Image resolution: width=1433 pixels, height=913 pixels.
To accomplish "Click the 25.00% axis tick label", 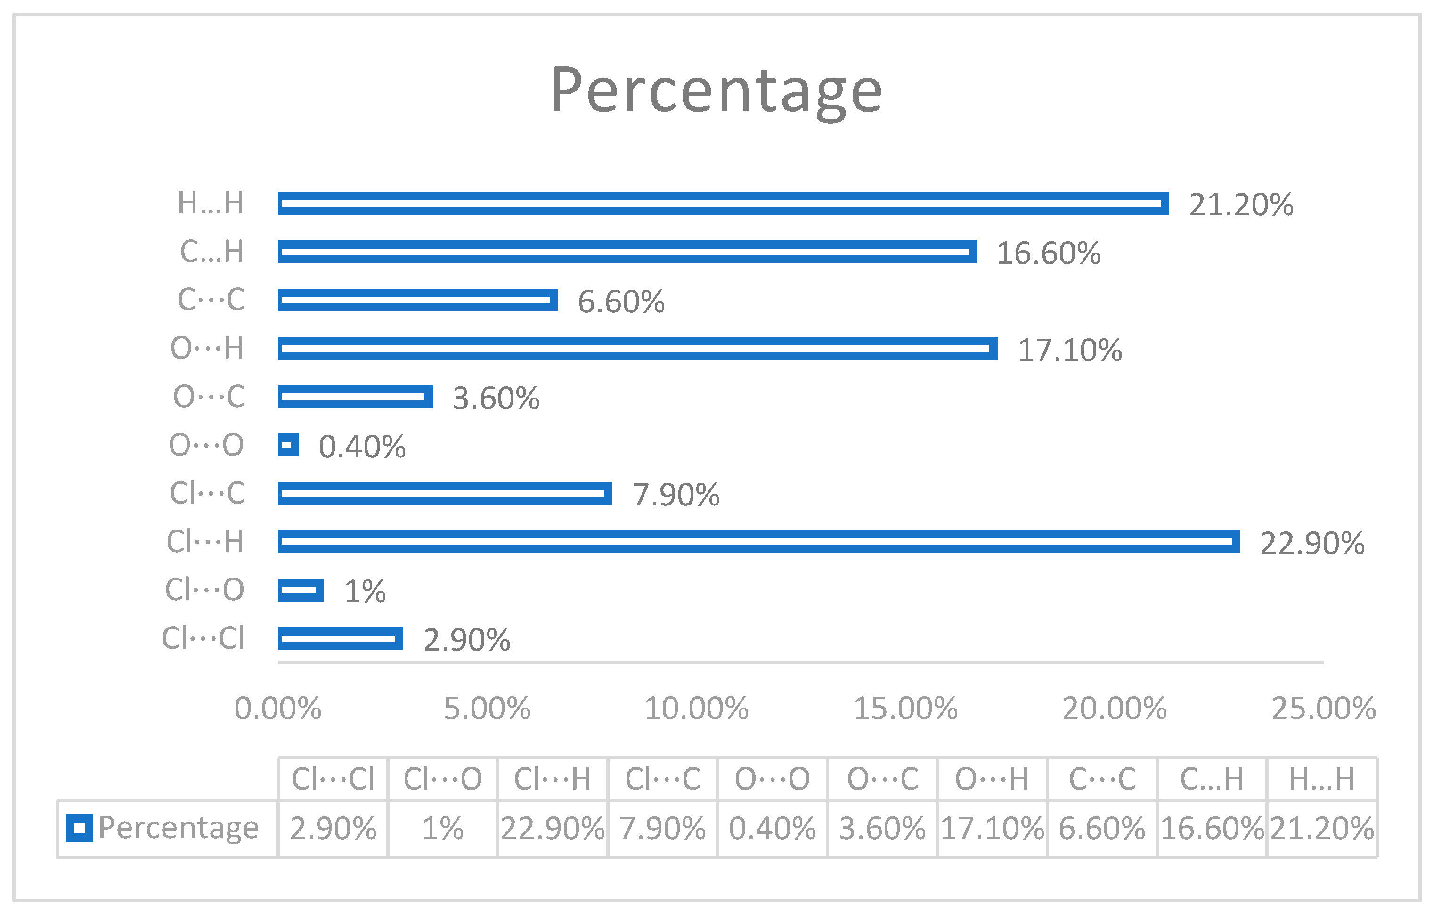I will [1323, 709].
